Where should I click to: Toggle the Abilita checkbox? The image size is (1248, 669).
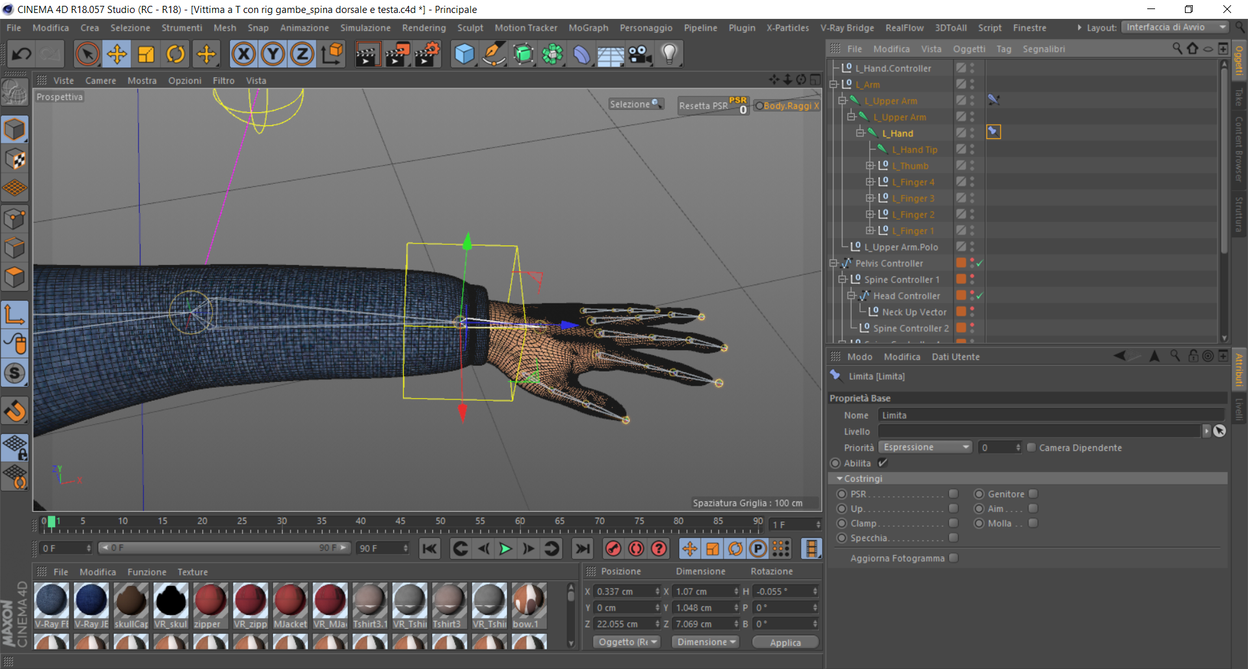coord(883,463)
